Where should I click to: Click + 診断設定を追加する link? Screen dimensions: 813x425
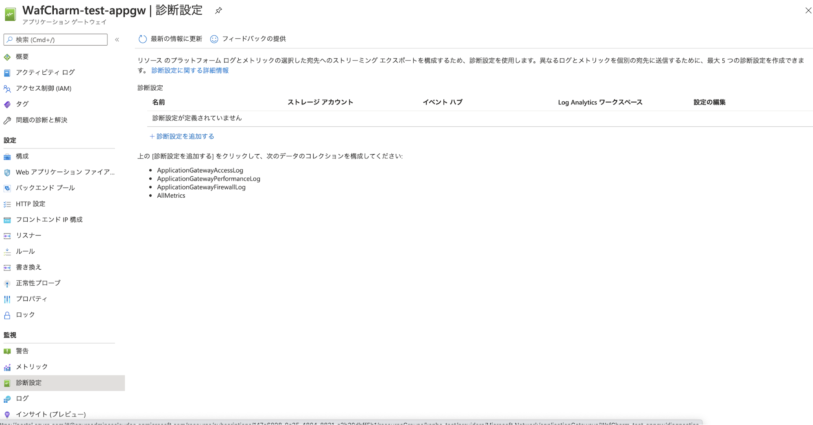click(x=182, y=136)
